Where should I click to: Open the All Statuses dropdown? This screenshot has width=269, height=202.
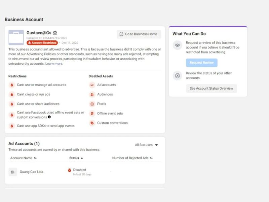point(146,145)
